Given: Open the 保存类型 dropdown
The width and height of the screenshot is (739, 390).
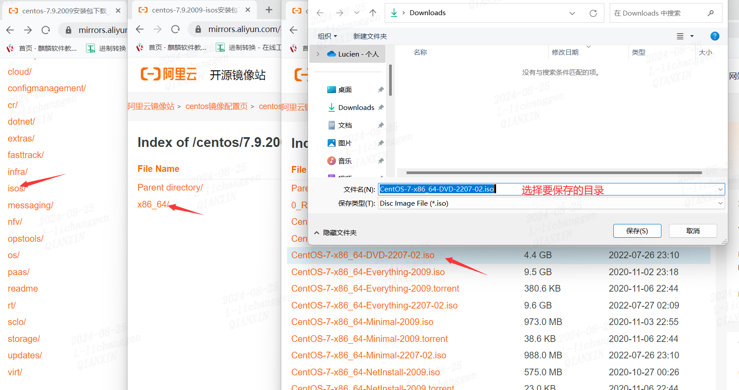Looking at the screenshot, I should click(551, 203).
